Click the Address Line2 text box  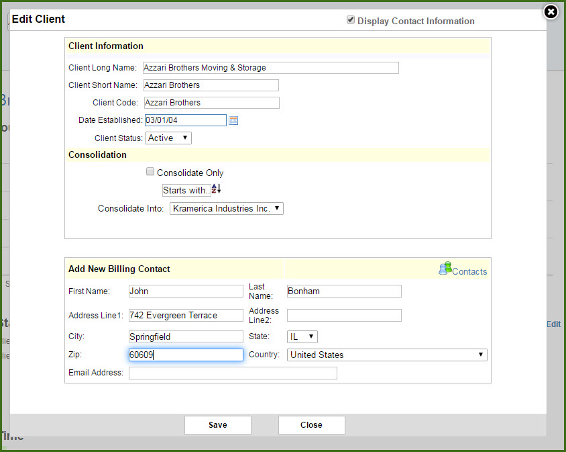pyautogui.click(x=344, y=315)
